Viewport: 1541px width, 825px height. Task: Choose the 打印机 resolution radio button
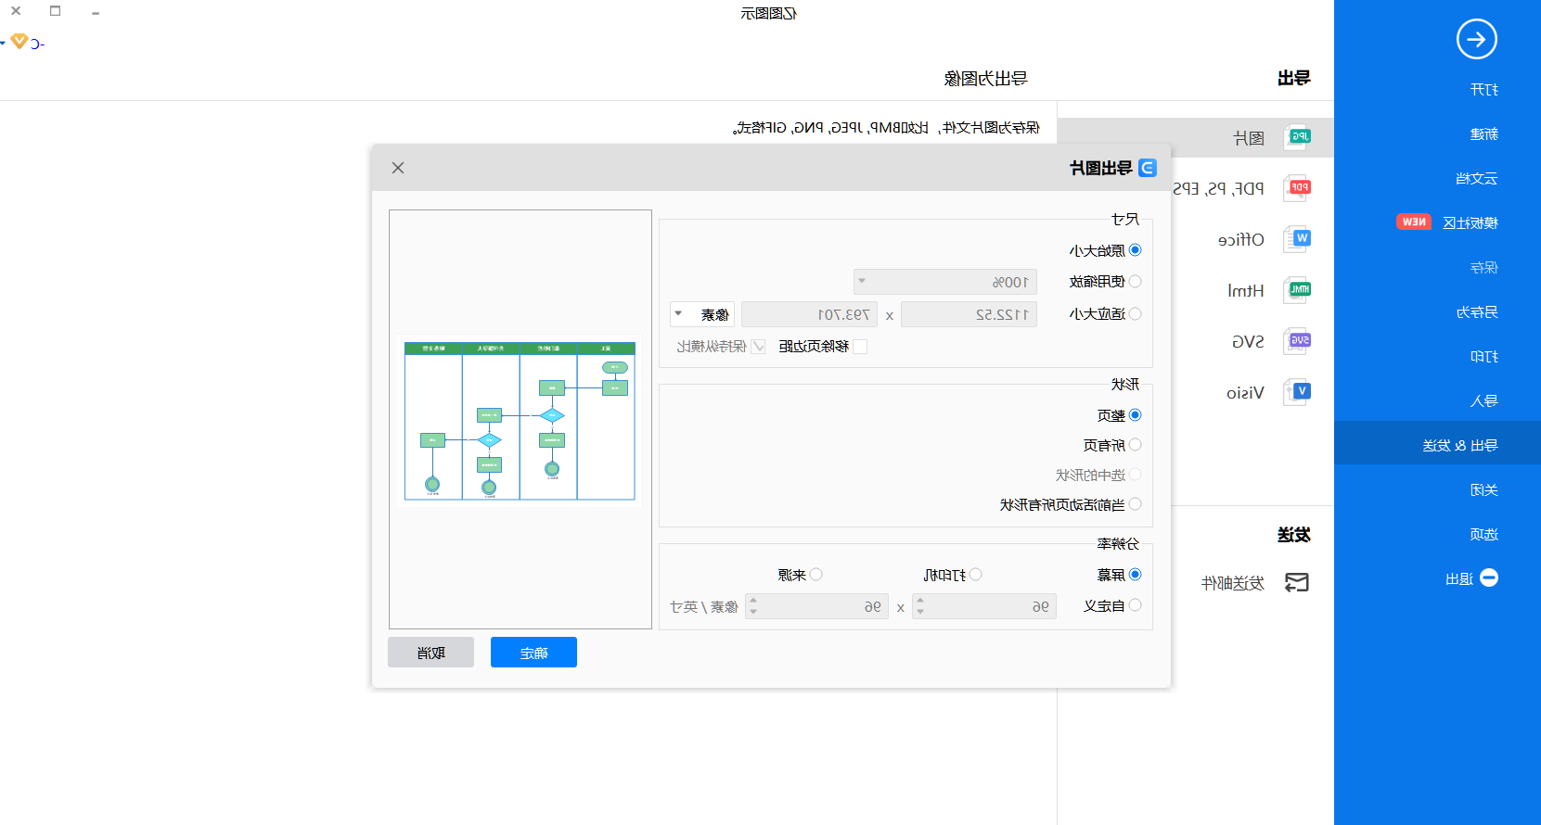[x=976, y=575]
